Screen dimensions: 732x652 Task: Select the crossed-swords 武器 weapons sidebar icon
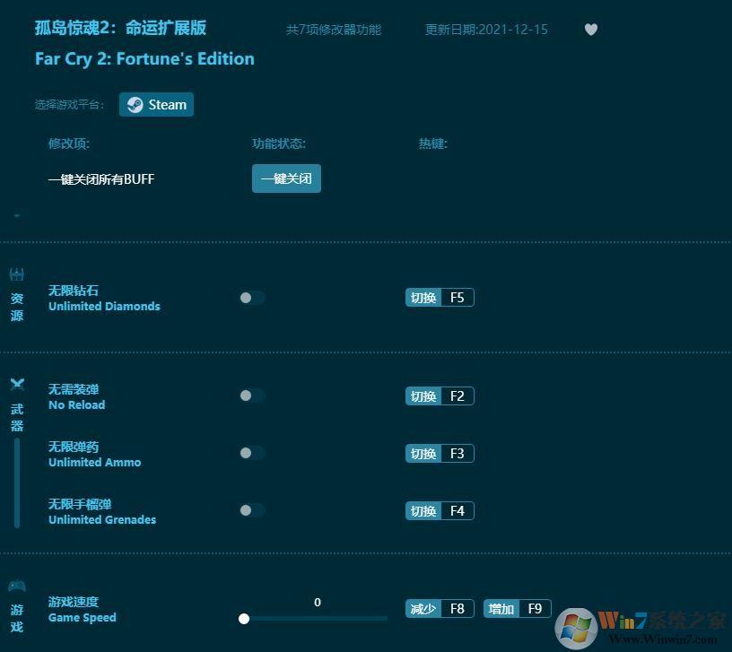16,384
